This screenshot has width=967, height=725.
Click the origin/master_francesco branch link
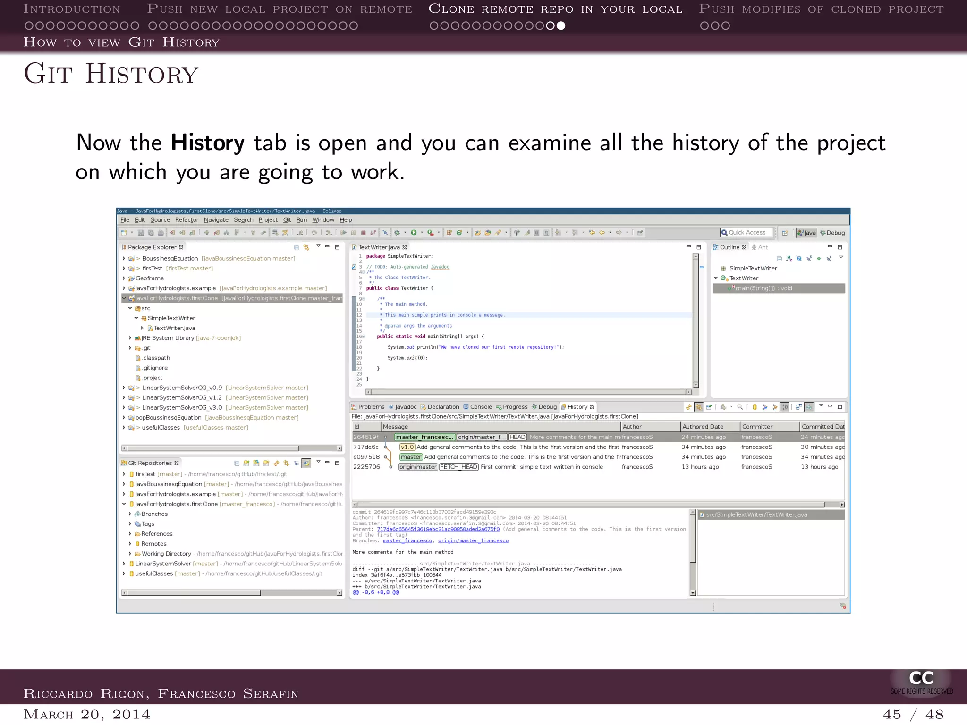pos(473,541)
